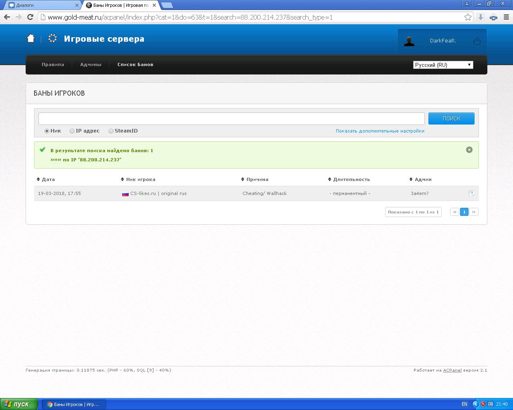
Task: Select the SteamID search radio button
Action: (x=111, y=131)
